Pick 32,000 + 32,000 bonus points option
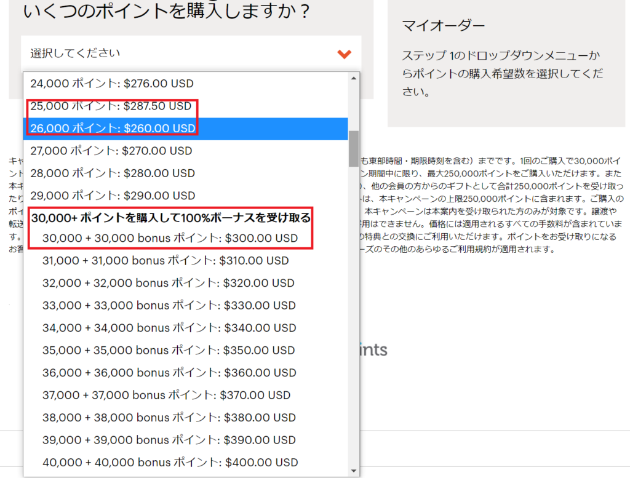The height and width of the screenshot is (478, 630). [x=169, y=283]
